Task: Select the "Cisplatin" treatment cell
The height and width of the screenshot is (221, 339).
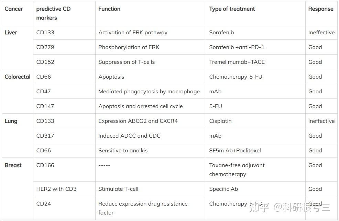Action: tap(220, 121)
